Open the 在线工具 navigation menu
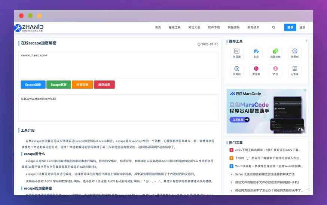This screenshot has width=327, height=205. (x=174, y=27)
